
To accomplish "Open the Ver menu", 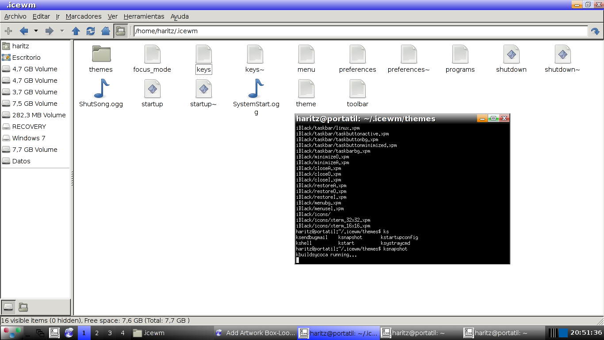I will coord(113,16).
